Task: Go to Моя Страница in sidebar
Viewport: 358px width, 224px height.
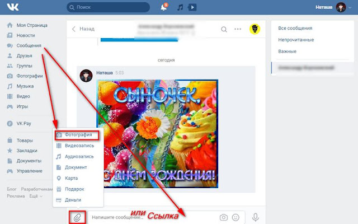Action: point(32,25)
